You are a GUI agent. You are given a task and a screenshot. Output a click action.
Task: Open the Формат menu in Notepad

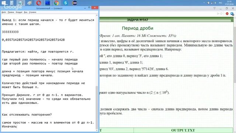(19, 12)
